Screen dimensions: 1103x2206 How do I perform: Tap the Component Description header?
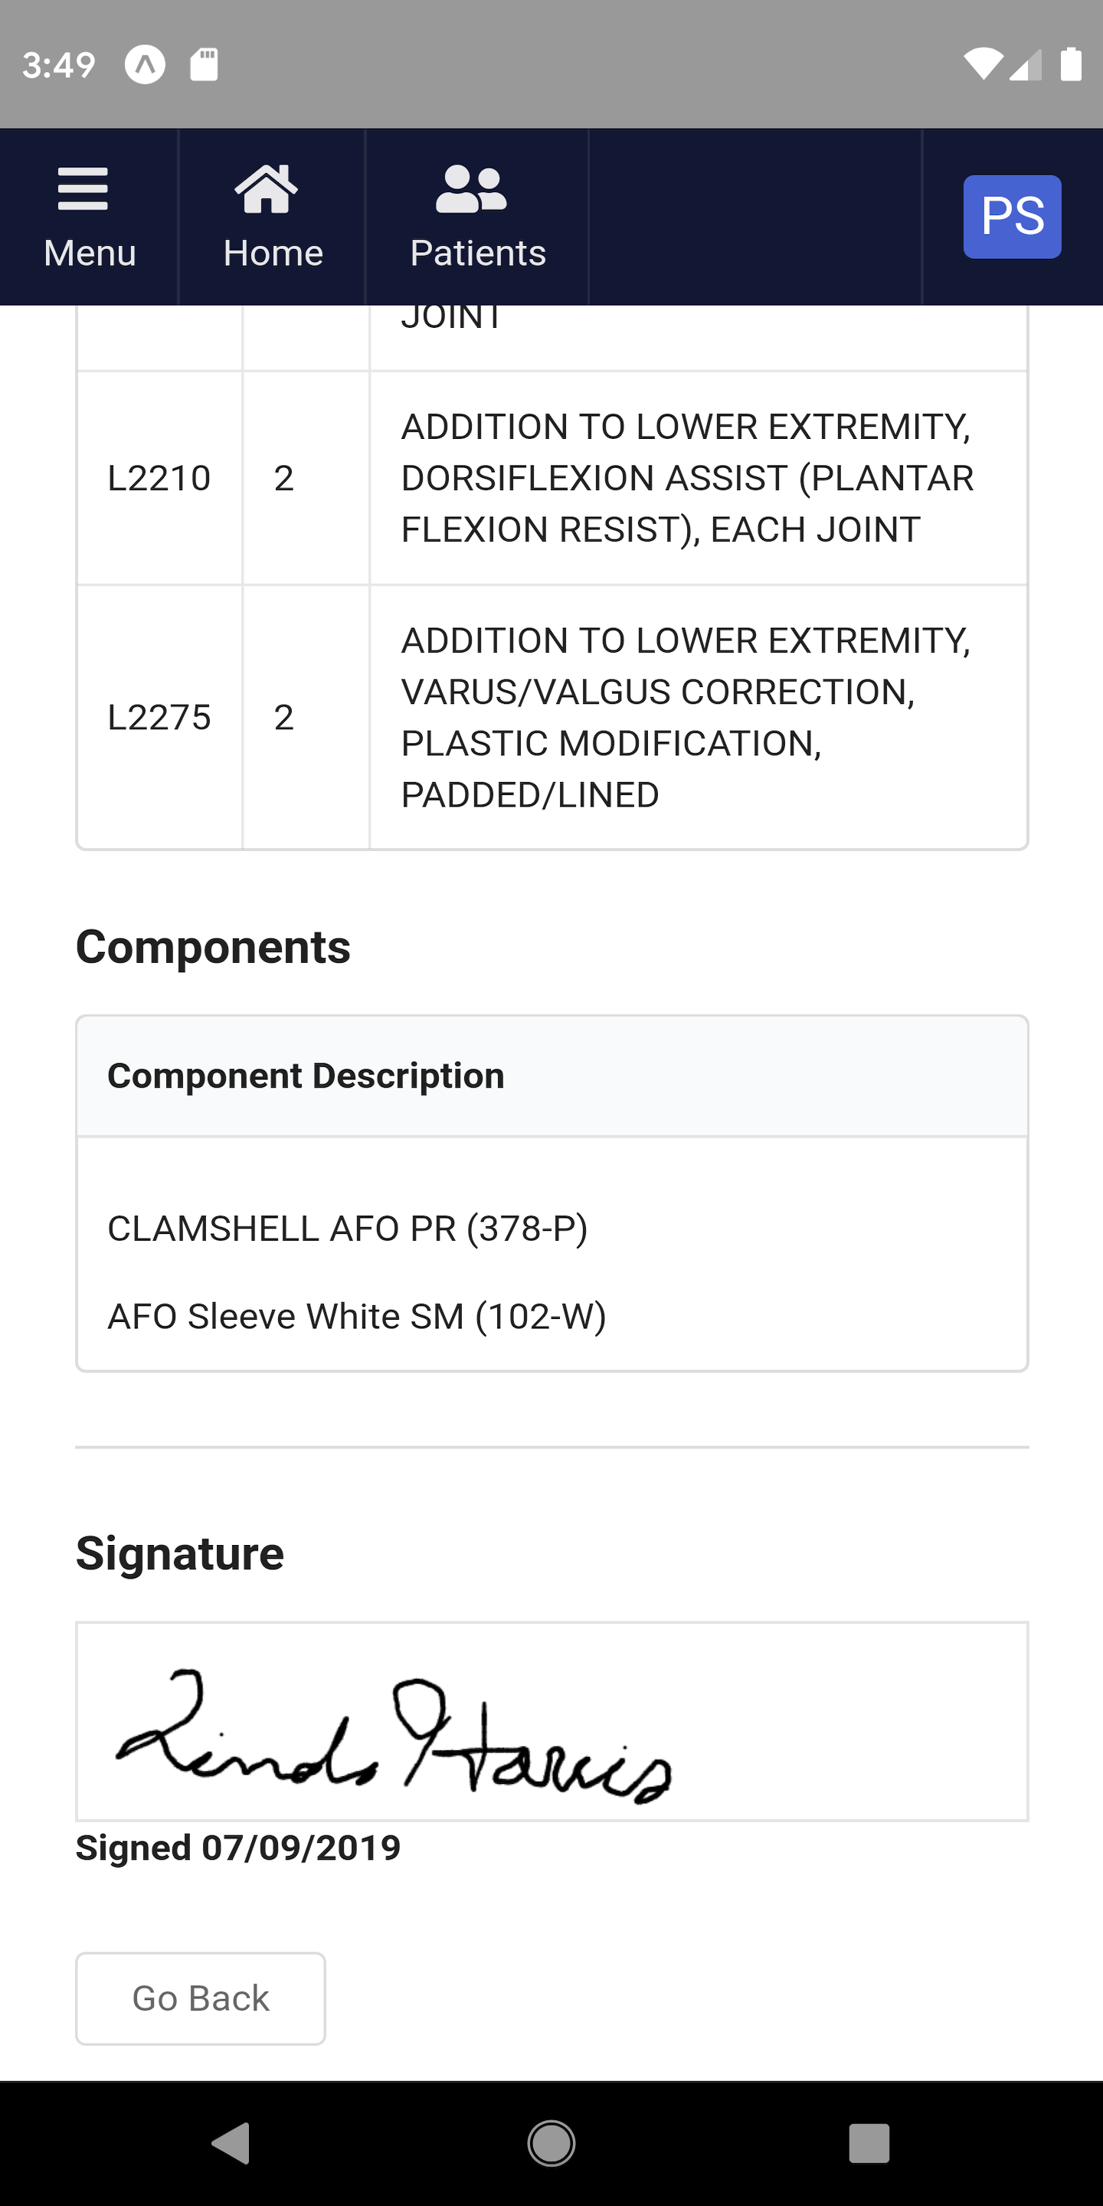point(306,1076)
